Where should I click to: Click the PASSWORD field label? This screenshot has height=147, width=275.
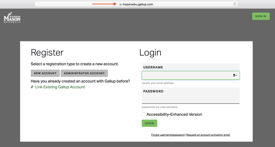(153, 91)
